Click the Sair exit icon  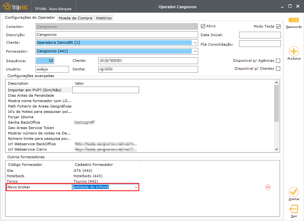(294, 209)
